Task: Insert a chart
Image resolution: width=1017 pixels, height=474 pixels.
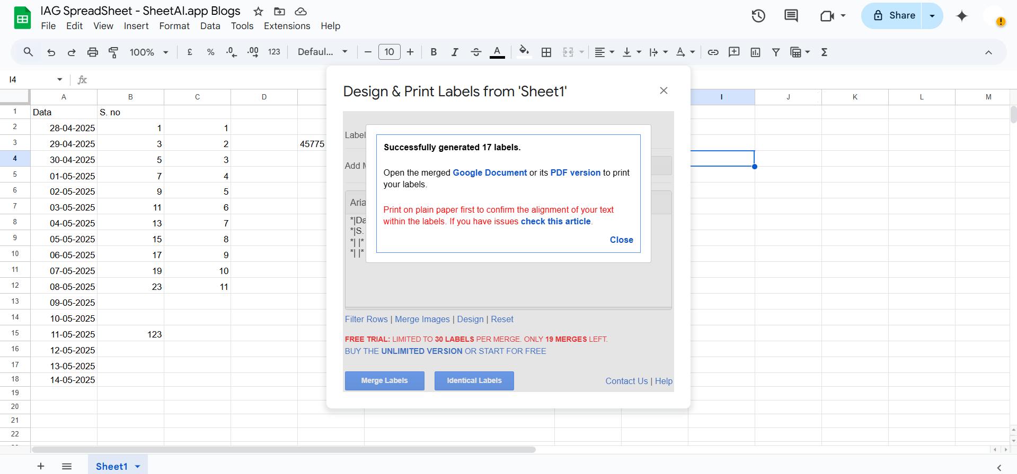Action: tap(755, 52)
